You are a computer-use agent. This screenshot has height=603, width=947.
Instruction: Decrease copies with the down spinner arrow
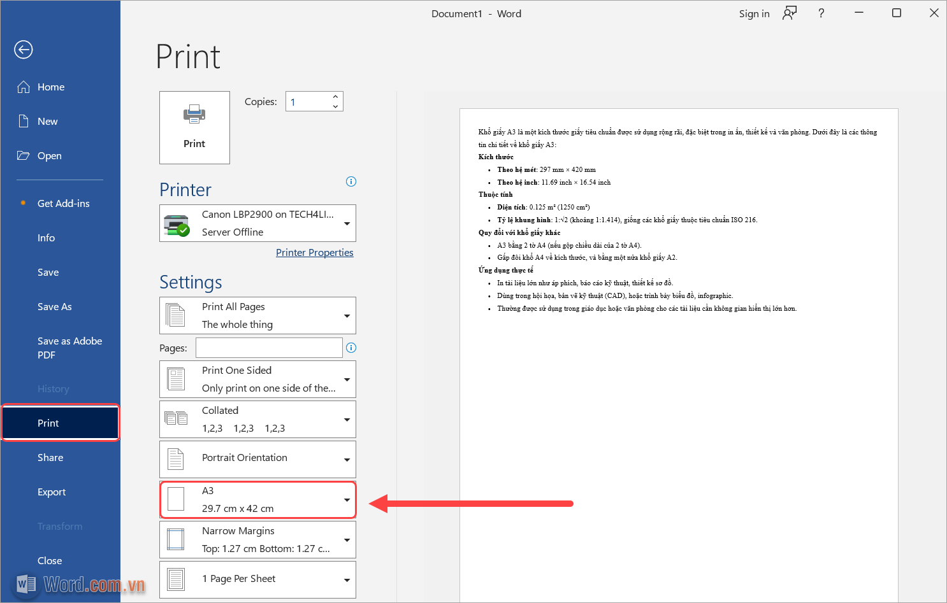[335, 106]
